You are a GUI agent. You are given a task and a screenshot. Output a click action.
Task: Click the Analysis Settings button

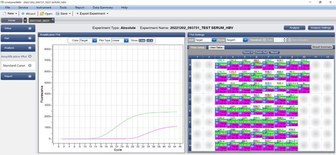321,28
